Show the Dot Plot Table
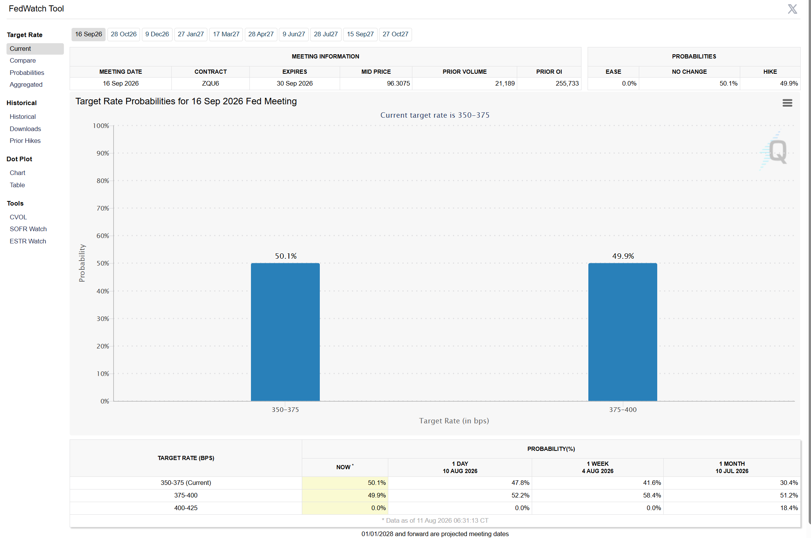The image size is (811, 538). click(x=17, y=185)
